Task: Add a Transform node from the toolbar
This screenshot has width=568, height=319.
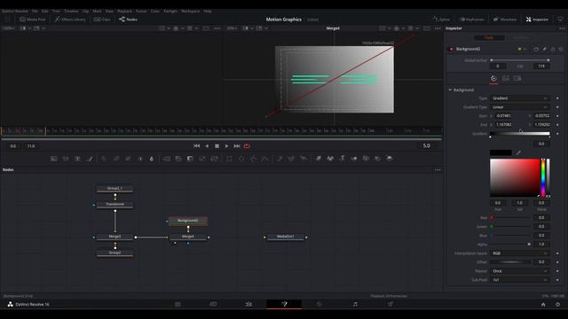Action: point(214,159)
